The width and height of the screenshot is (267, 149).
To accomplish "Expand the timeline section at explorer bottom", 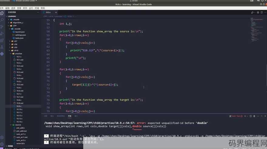I will pyautogui.click(x=10, y=146).
